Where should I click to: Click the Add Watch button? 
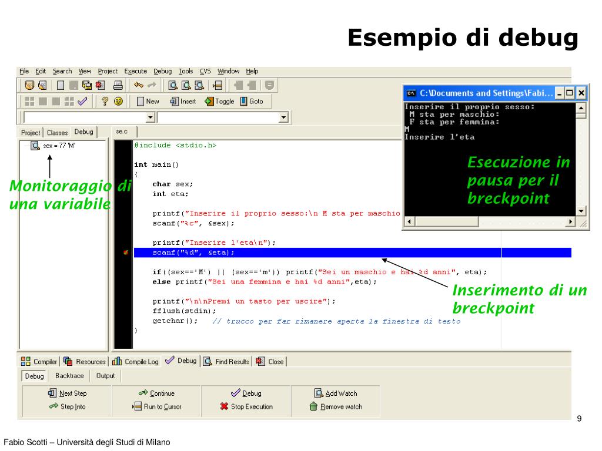coord(336,393)
